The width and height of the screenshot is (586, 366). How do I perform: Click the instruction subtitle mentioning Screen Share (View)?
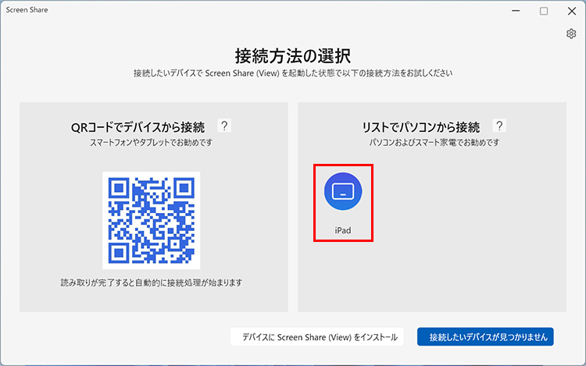293,73
